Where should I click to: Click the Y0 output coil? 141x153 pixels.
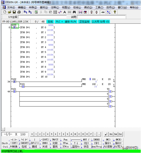[x=110, y=92]
